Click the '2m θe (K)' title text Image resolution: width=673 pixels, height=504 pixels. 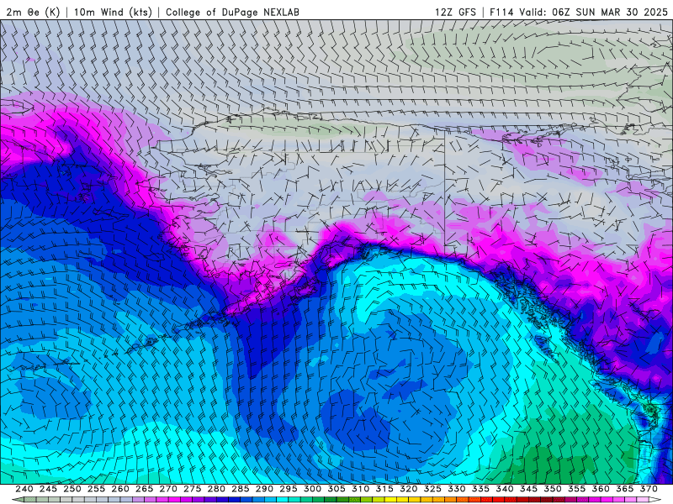(34, 12)
